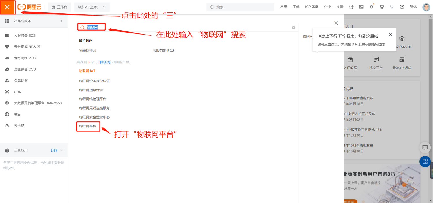Click the 产品与服务 grid icon
The image size is (433, 203).
7,21
